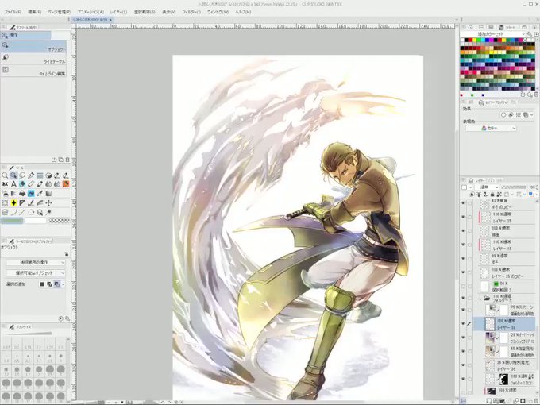Select the yellow diamond tool icon

click(13, 202)
